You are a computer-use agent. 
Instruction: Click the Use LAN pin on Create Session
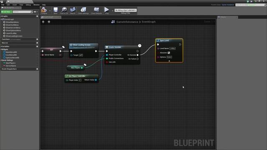tap(107, 62)
